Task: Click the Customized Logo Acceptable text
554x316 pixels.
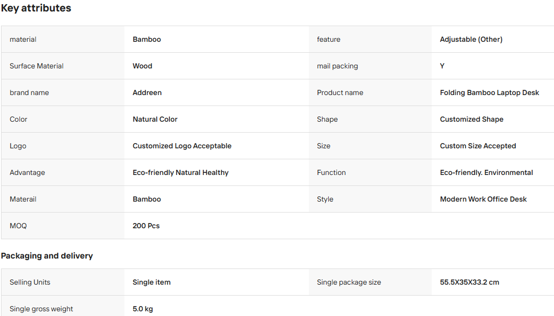Action: [x=182, y=146]
